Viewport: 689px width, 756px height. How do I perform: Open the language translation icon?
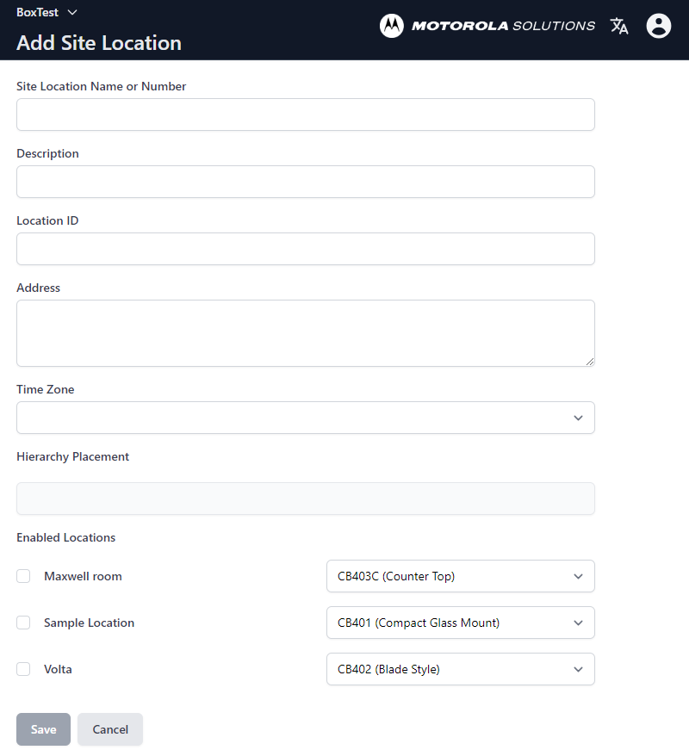point(619,26)
